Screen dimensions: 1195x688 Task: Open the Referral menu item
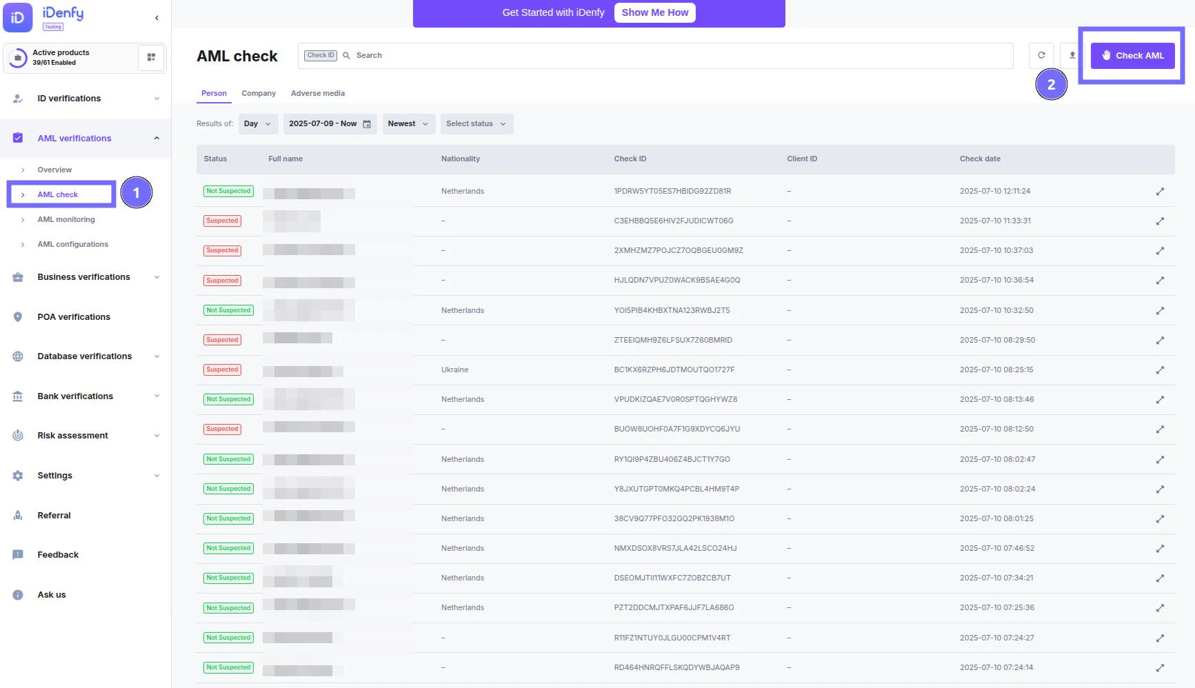click(54, 516)
